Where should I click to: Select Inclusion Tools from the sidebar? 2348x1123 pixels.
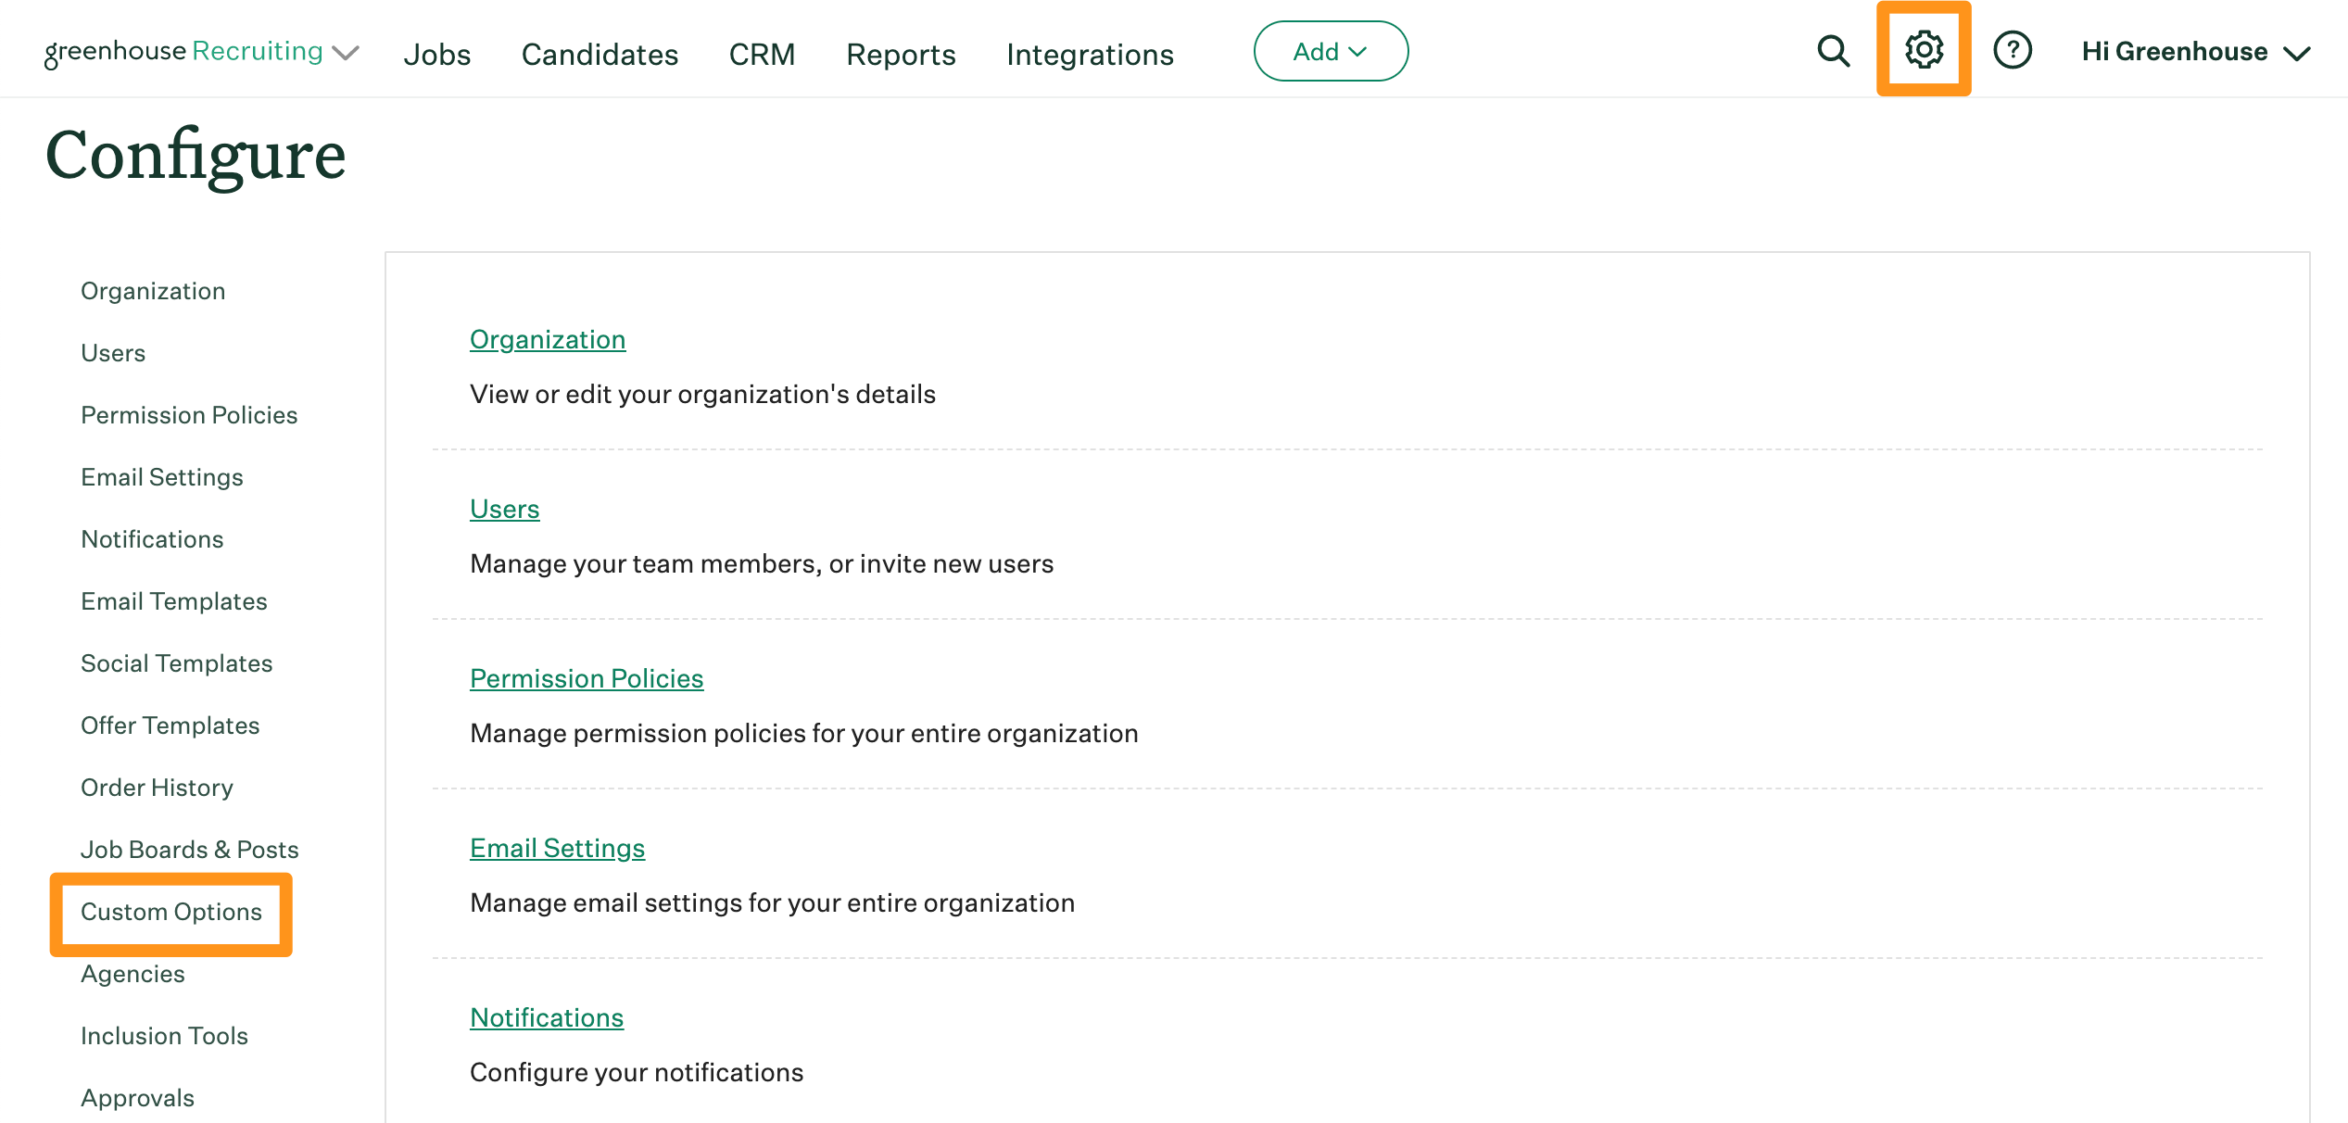[164, 1036]
